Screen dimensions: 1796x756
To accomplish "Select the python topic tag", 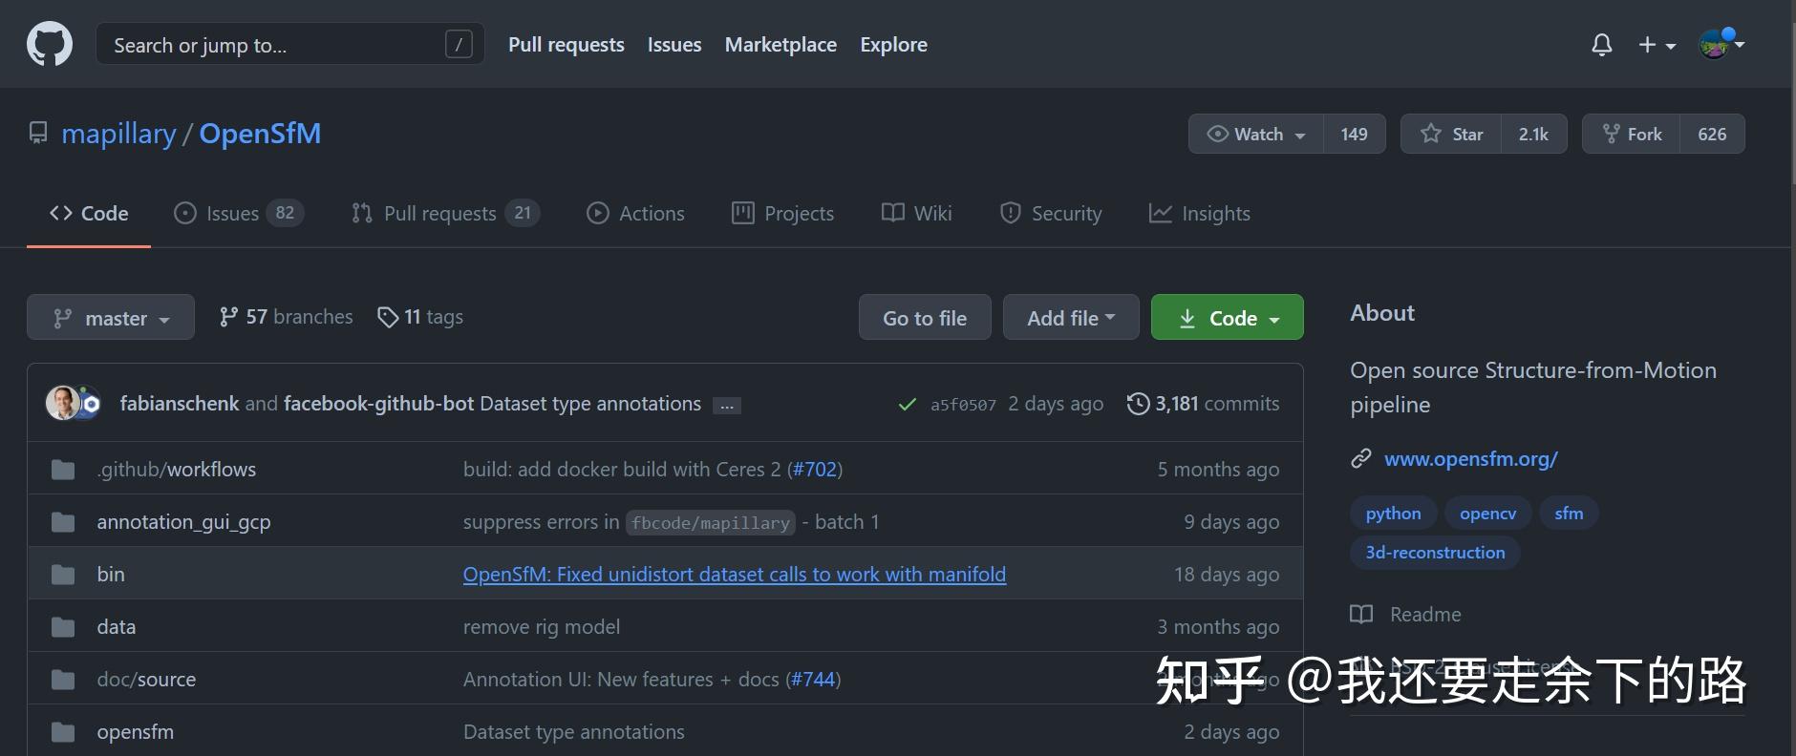I will (x=1394, y=513).
